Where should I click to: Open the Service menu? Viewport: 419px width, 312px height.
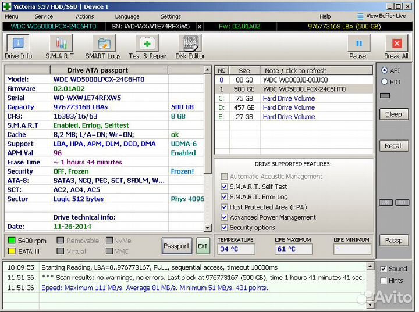(44, 16)
